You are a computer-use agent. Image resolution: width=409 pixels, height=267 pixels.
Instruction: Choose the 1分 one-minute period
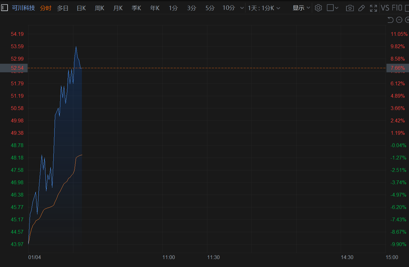point(173,8)
